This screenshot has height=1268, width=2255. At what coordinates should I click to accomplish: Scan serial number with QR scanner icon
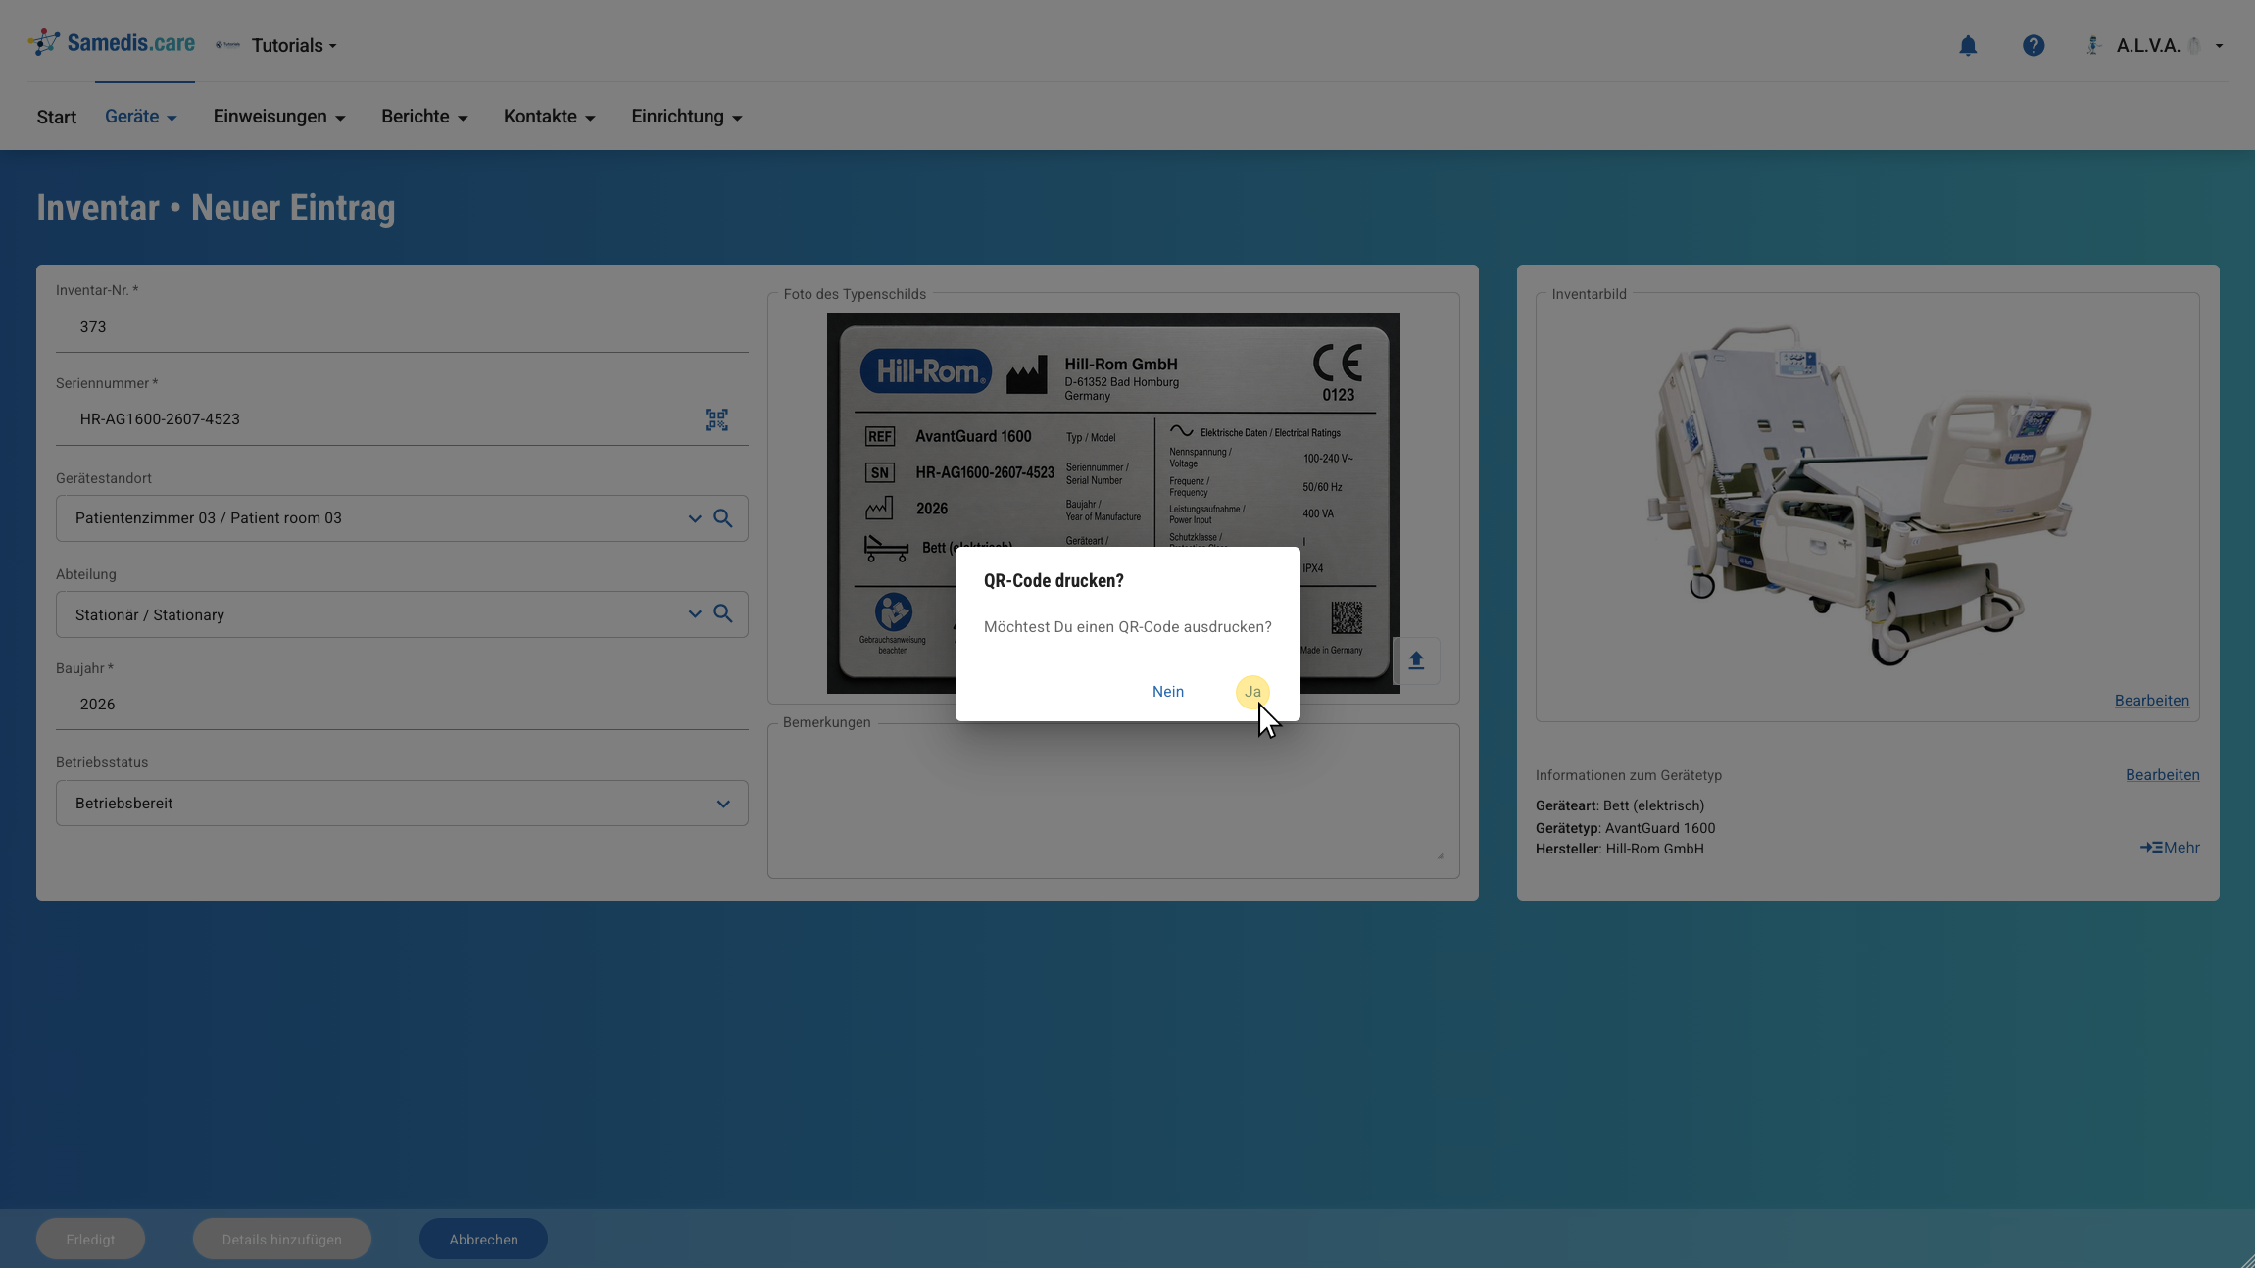point(716,419)
